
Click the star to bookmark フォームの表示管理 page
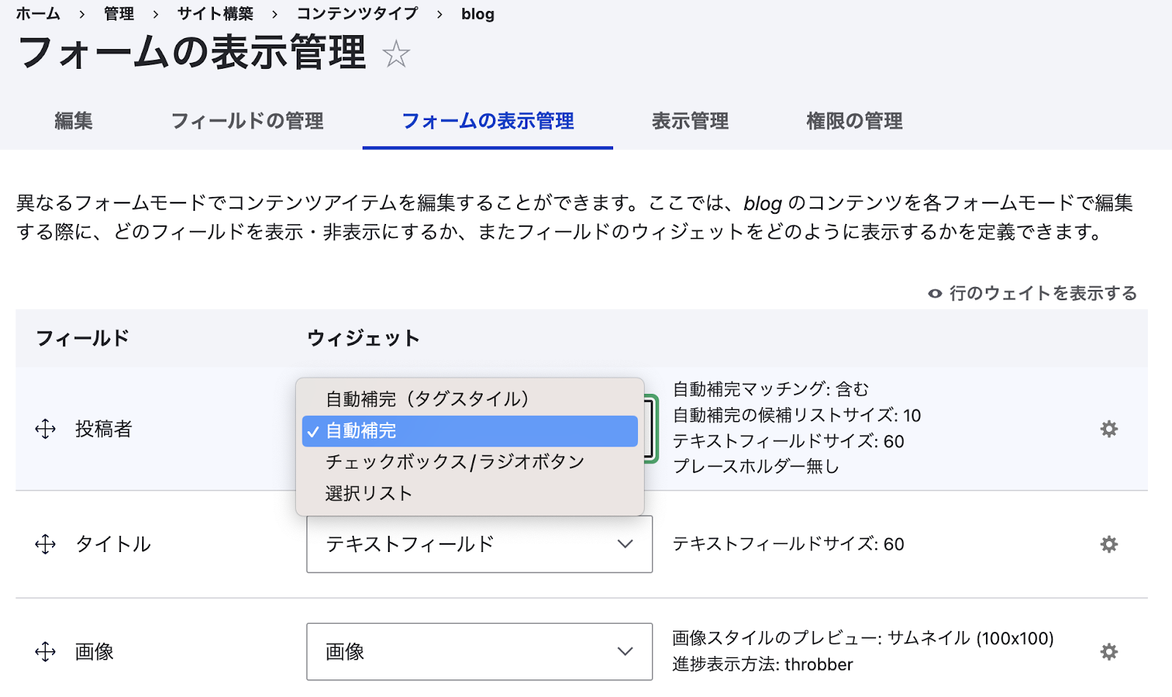click(396, 53)
